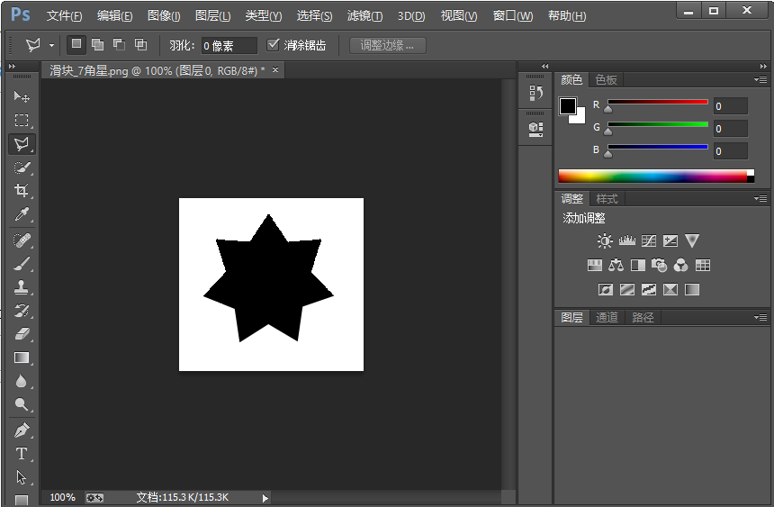The height and width of the screenshot is (507, 774).
Task: Select the Eyedropper tool
Action: (22, 214)
